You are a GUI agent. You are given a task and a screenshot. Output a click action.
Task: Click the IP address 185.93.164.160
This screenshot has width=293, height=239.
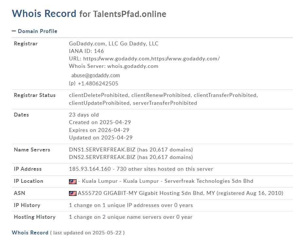[90, 169]
